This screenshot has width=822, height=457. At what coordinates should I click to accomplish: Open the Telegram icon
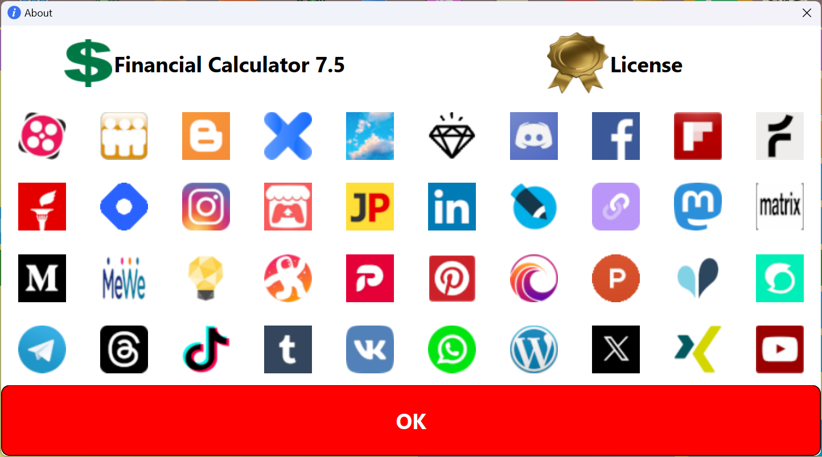click(42, 349)
